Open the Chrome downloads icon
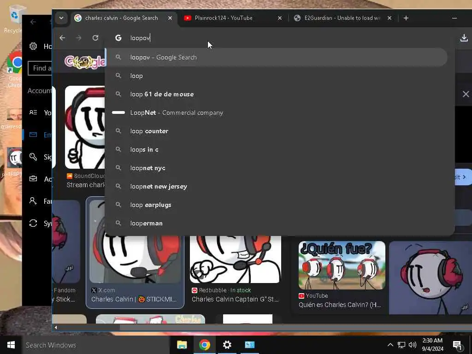This screenshot has height=354, width=472. 464,38
